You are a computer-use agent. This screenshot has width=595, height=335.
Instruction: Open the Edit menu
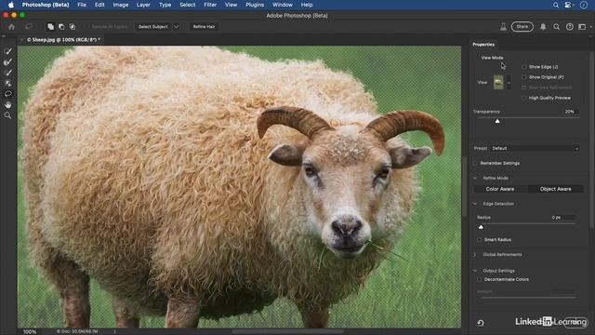tap(99, 5)
